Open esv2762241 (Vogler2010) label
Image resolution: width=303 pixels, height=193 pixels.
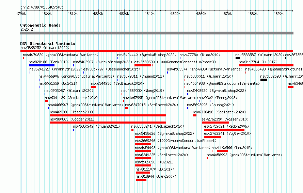coord(227,133)
